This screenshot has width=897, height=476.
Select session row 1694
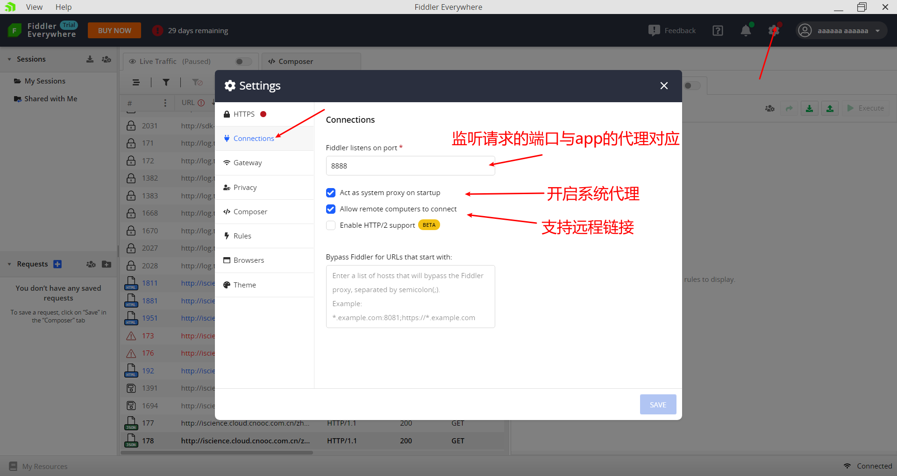[x=168, y=406]
